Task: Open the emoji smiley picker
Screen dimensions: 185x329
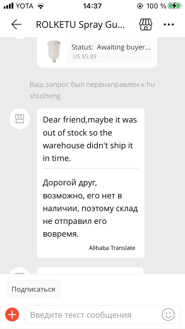Action: pos(168,315)
